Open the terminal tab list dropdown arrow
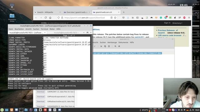This screenshot has height=112, width=200. click(91, 33)
